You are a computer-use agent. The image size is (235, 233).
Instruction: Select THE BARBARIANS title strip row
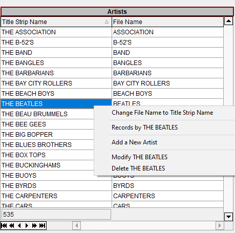point(56,73)
